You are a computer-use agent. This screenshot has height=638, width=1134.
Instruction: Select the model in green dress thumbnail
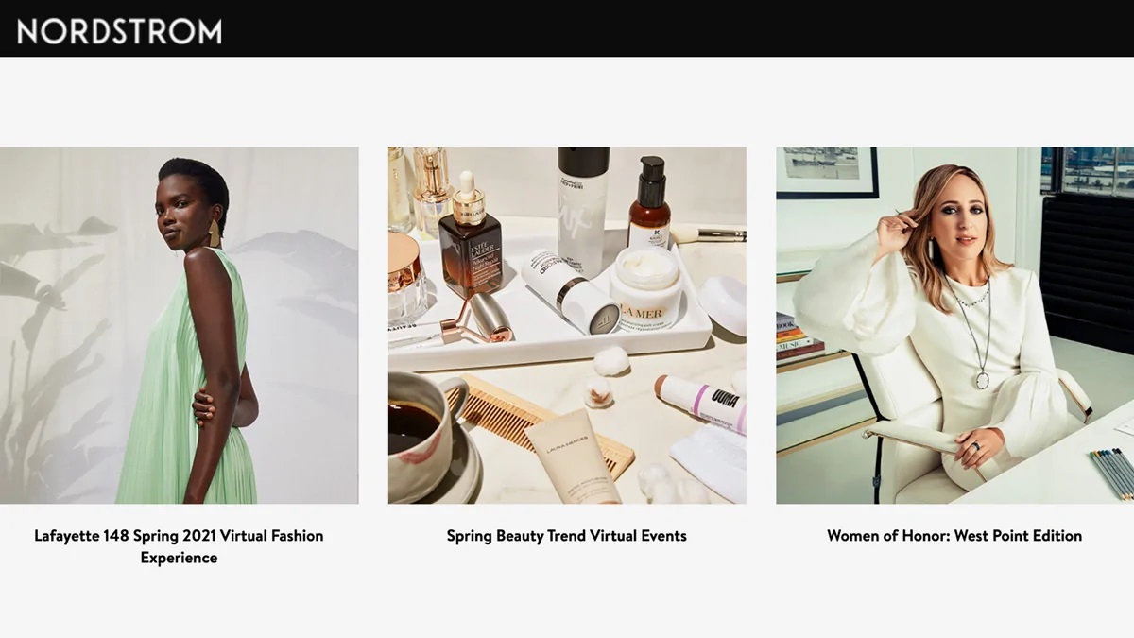coord(180,325)
